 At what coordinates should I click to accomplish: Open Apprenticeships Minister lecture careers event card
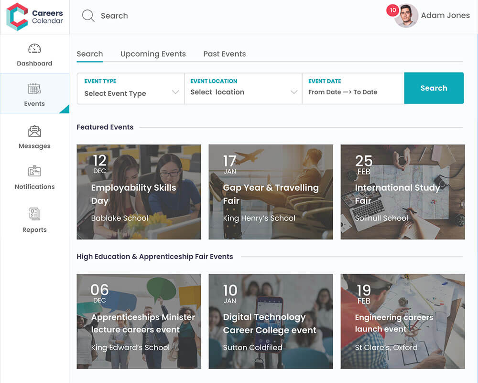pos(139,321)
